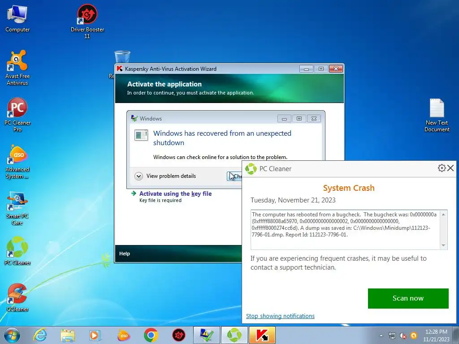Close the Kaspersky Activation Wizard window
The image size is (459, 344).
[x=336, y=69]
